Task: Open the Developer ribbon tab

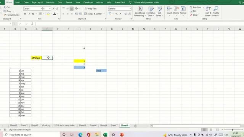Action: tap(88, 2)
